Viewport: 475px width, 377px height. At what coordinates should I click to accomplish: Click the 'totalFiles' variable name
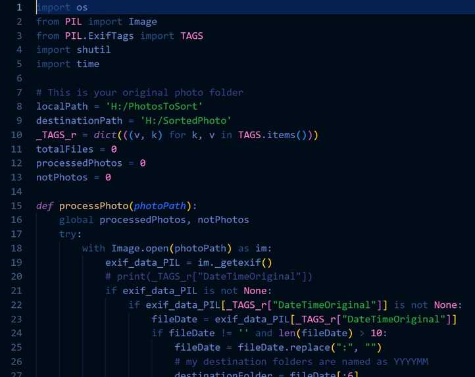[65, 149]
